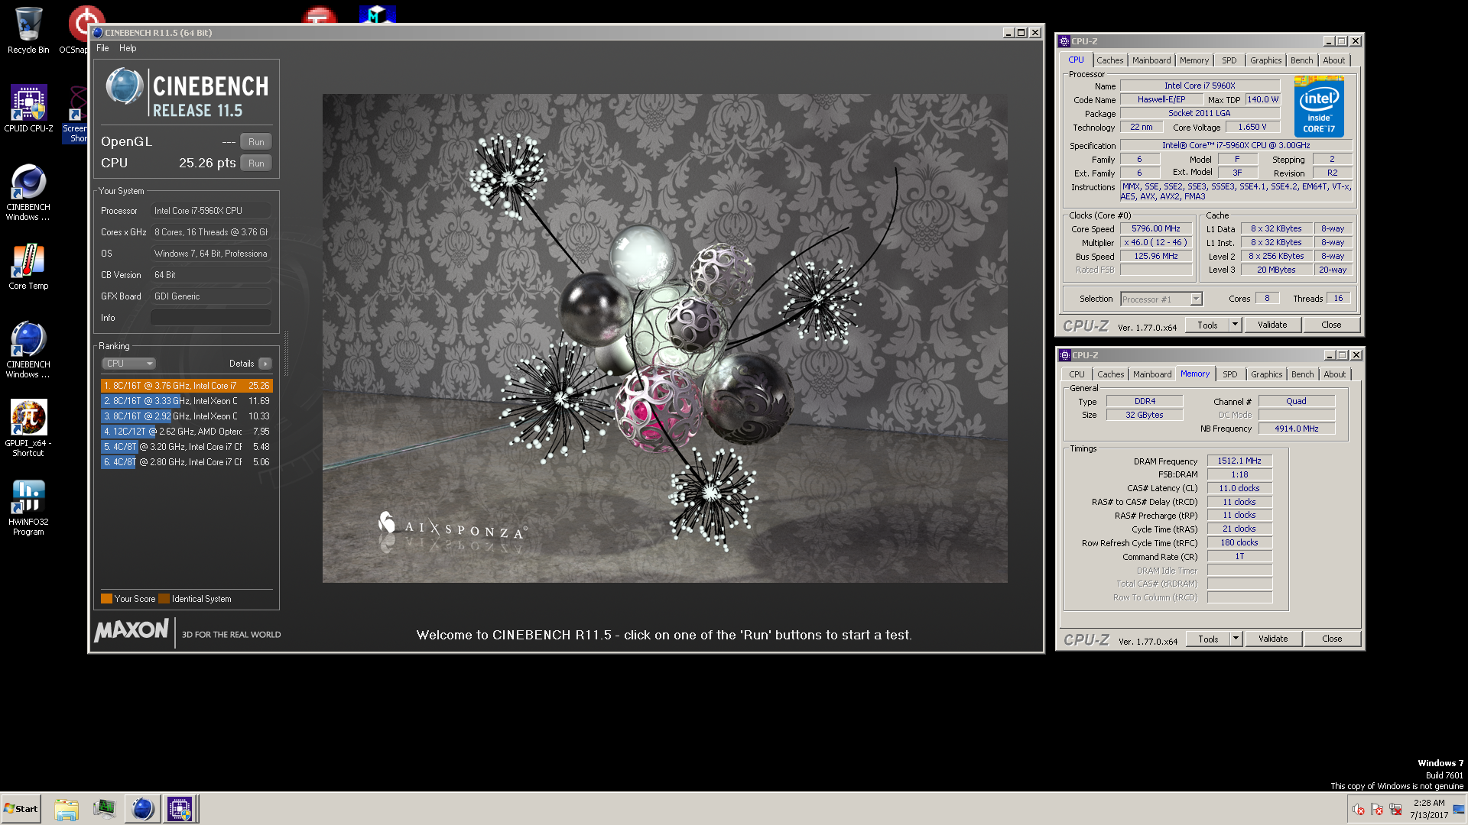Click the taskbar clock showing 2:28 AM
Viewport: 1468px width, 825px height.
(x=1429, y=809)
